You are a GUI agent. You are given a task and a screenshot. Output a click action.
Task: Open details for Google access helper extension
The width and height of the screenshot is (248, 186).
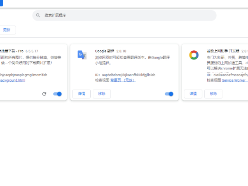click(x=193, y=94)
